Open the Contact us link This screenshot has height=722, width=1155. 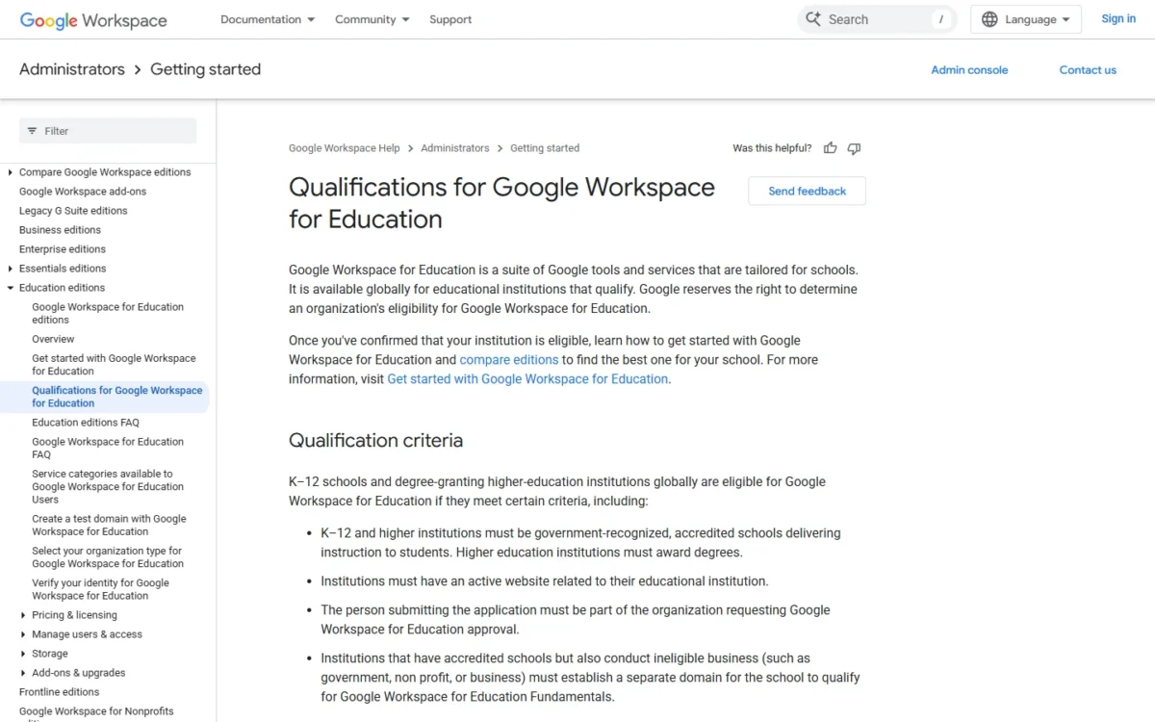pos(1088,69)
